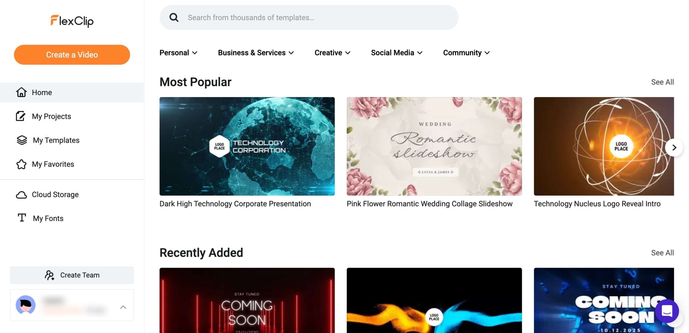Click the FlexClip logo

[x=72, y=21]
